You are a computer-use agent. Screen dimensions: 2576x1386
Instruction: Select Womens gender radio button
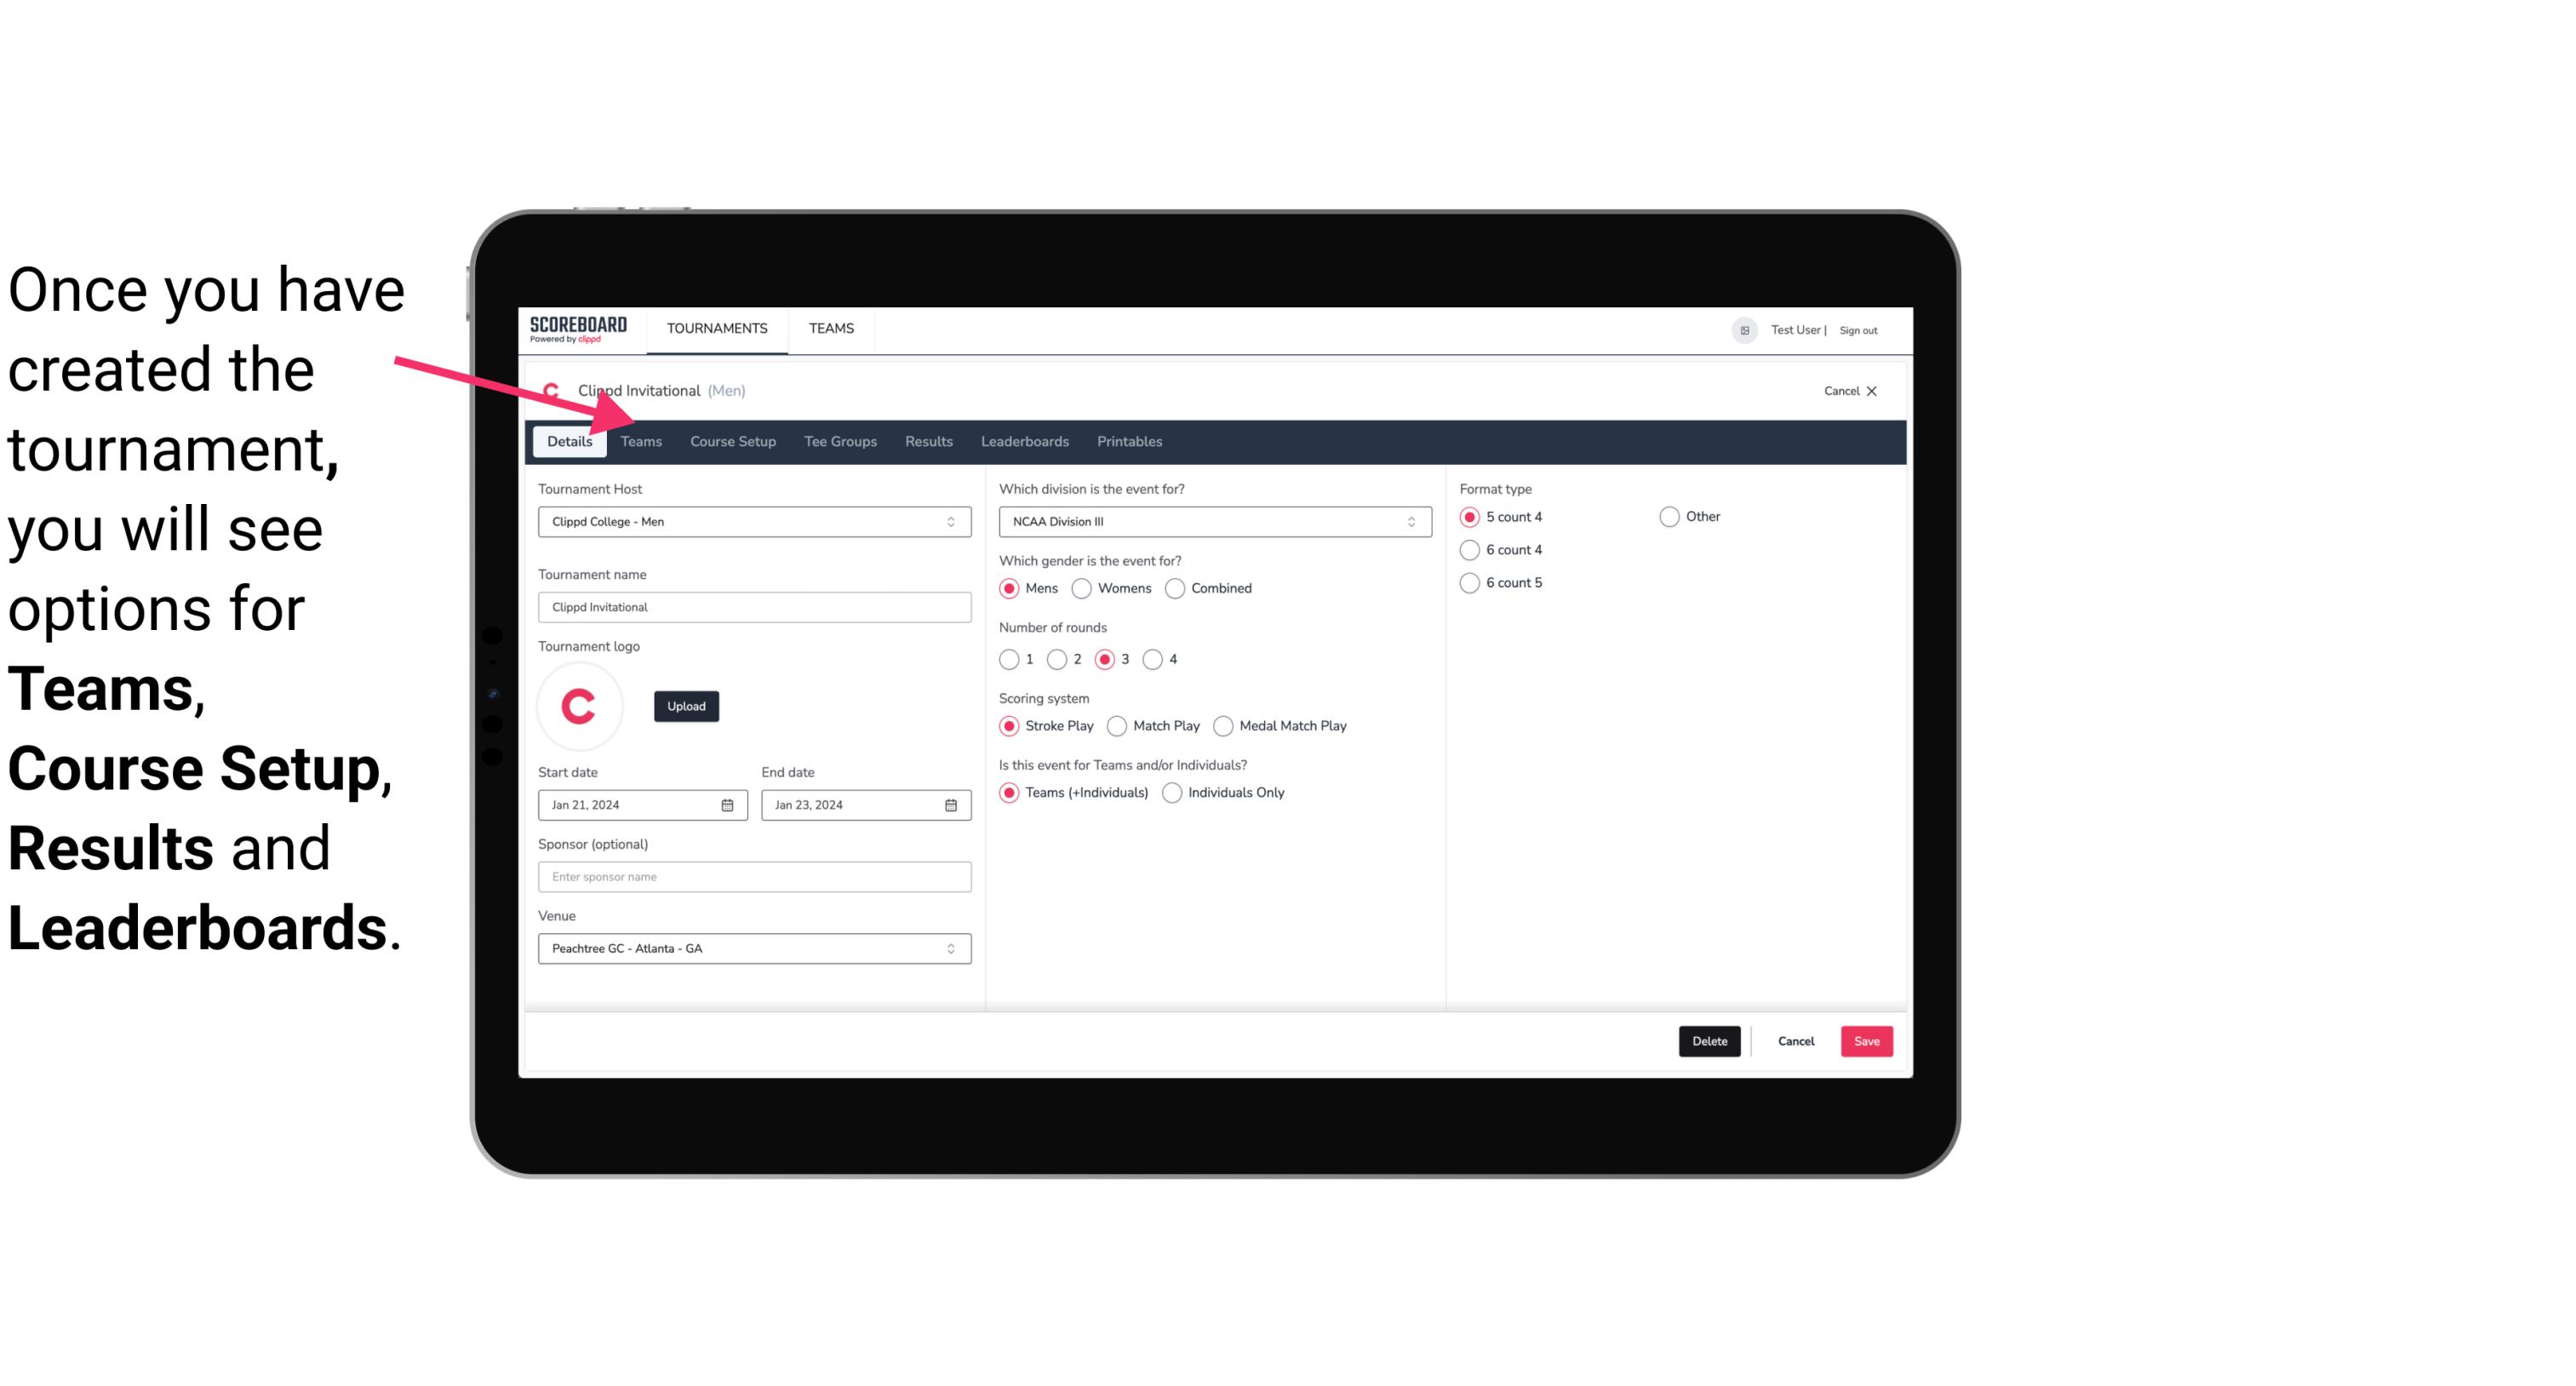click(x=1082, y=587)
